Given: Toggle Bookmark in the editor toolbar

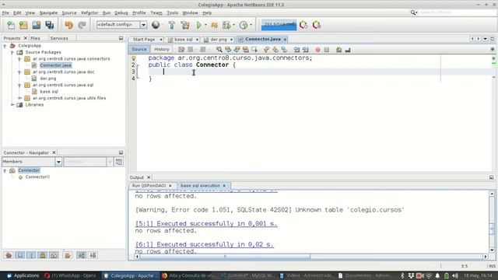Looking at the screenshot, I should pyautogui.click(x=284, y=50).
